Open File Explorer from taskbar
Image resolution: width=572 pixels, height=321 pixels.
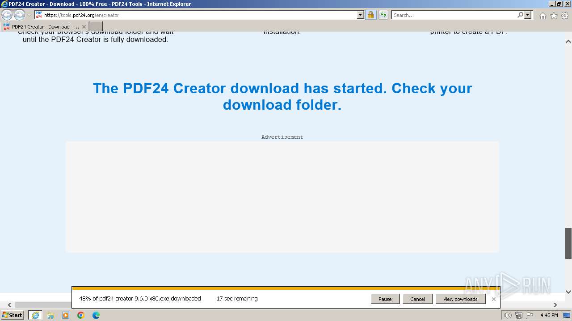click(x=50, y=315)
